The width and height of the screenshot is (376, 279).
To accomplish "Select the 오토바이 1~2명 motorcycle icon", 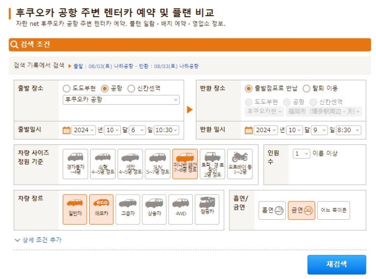I will tap(240, 164).
